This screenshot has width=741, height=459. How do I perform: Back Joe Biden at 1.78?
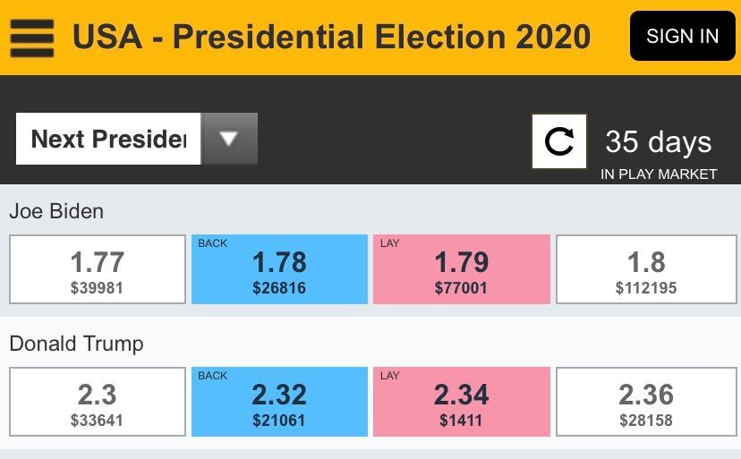tap(279, 269)
